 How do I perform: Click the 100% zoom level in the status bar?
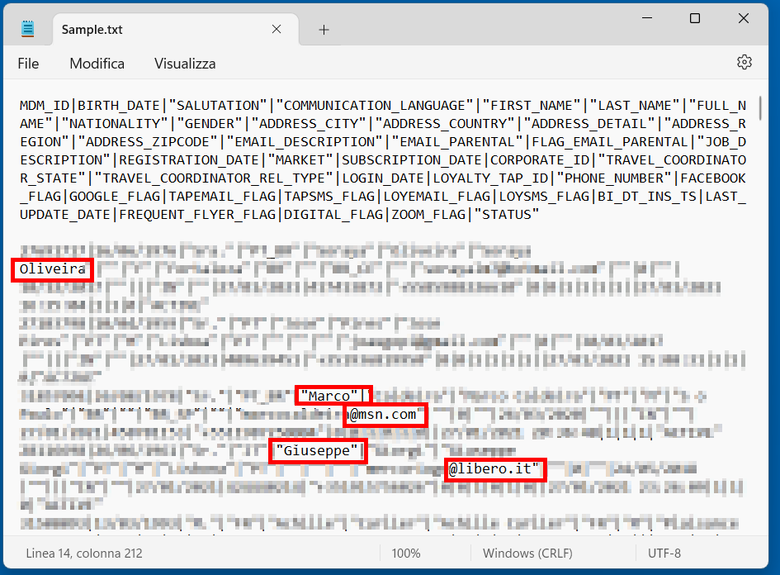(x=406, y=553)
